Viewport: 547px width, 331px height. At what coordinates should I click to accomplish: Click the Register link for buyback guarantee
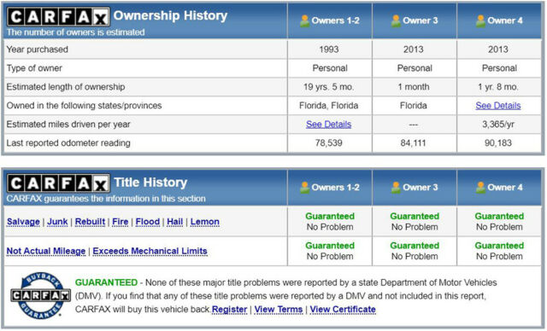coord(229,310)
